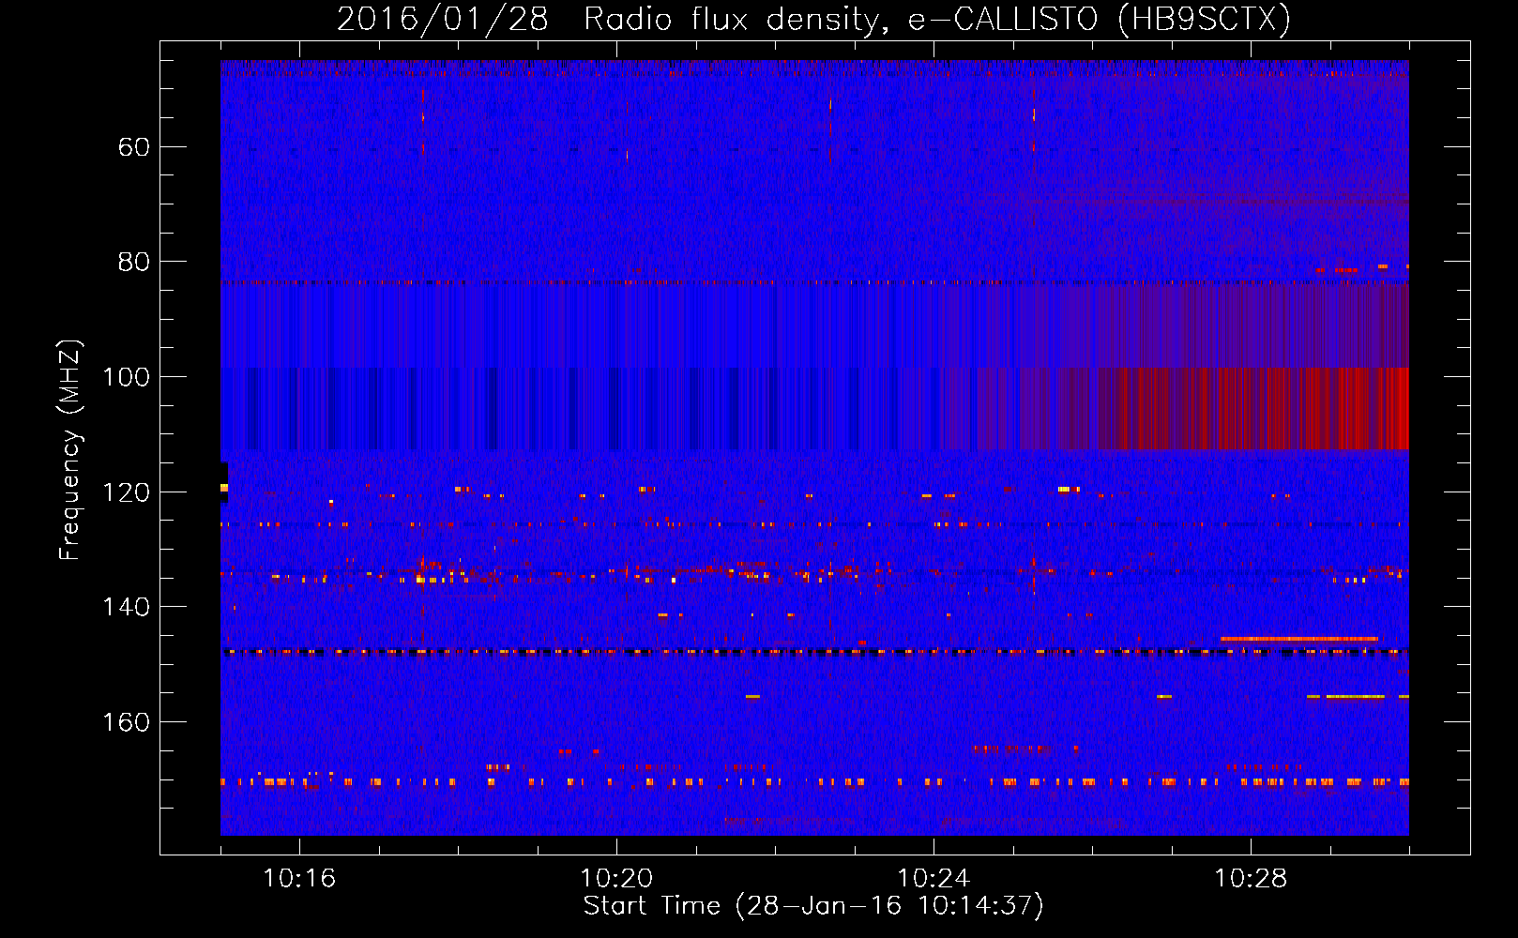Click the 80 MHz frequency label

(134, 262)
